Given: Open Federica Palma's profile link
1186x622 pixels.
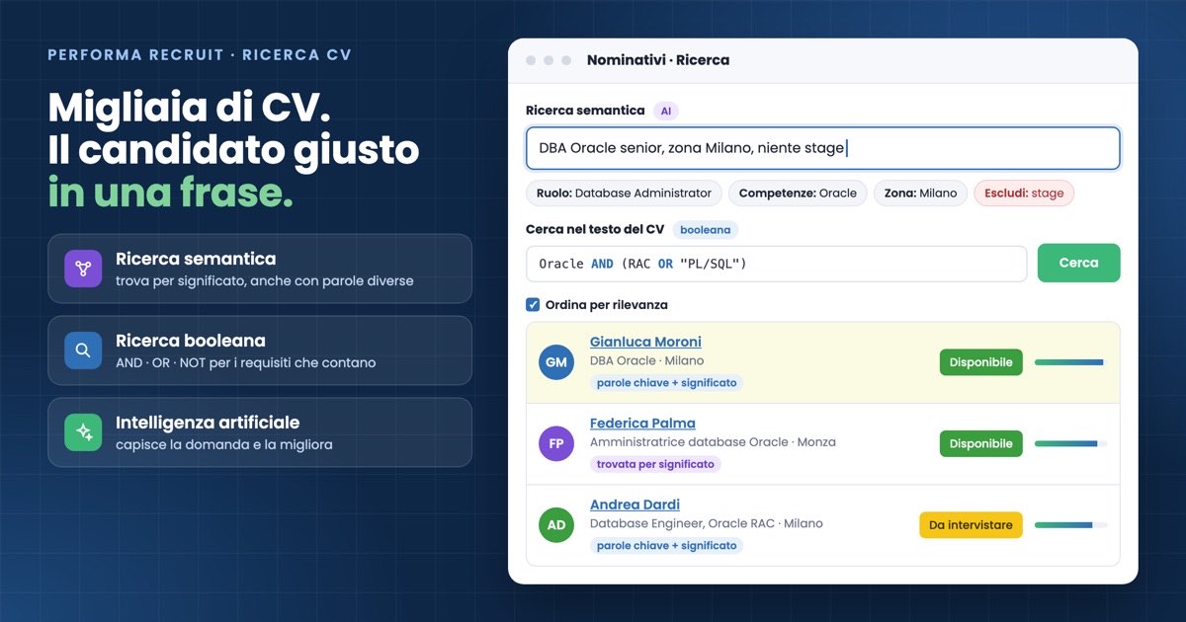Looking at the screenshot, I should tap(642, 424).
